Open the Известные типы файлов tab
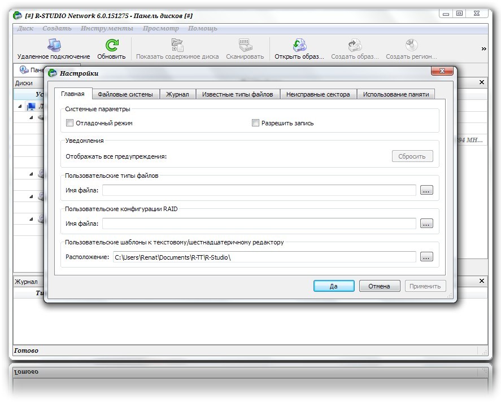Viewport: 501px width, 403px height. [237, 94]
